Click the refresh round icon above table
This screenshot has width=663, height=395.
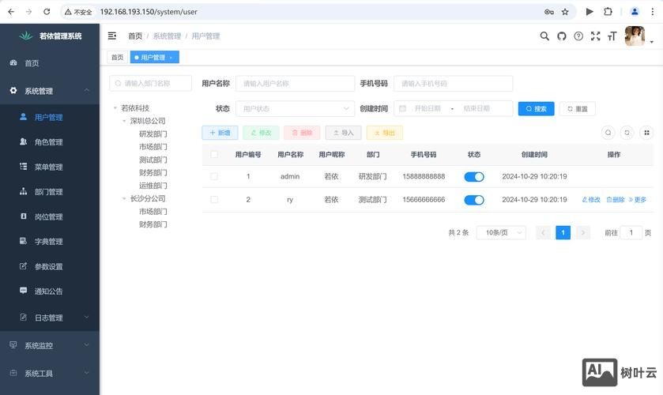[x=627, y=133]
